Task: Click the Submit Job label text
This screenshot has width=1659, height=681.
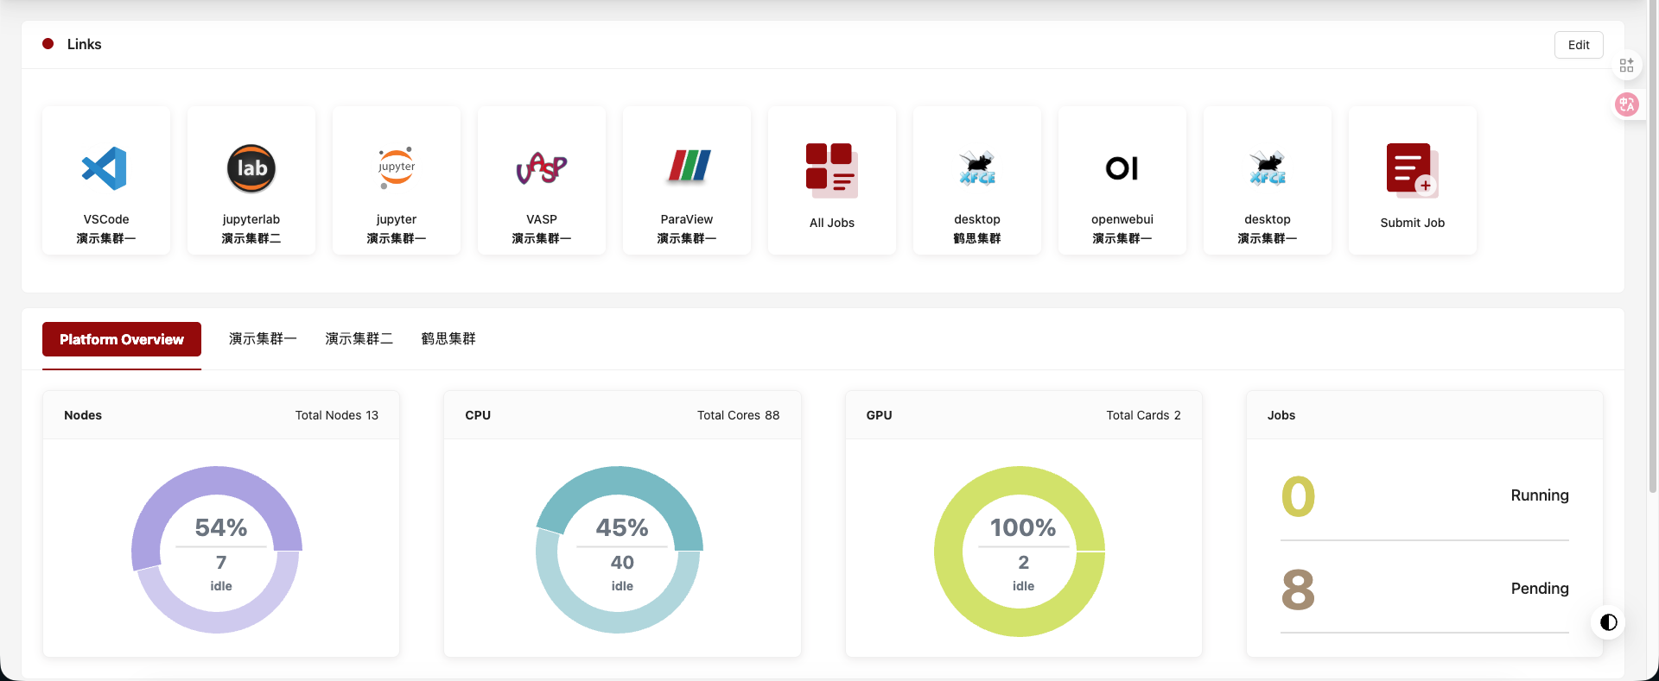Action: (x=1413, y=223)
